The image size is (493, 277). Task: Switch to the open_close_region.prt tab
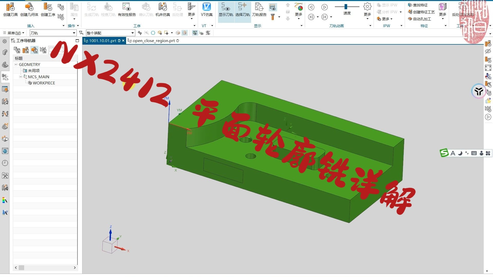(153, 41)
